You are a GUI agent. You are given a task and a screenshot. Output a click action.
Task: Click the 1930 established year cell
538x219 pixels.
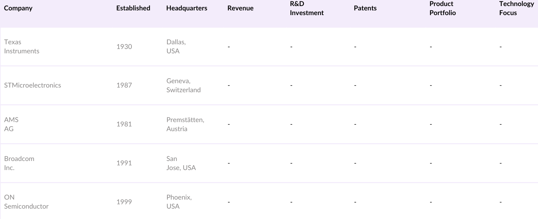pos(124,47)
